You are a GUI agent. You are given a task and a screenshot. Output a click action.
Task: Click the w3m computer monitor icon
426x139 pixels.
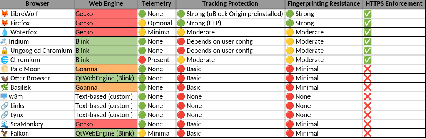click(4, 96)
